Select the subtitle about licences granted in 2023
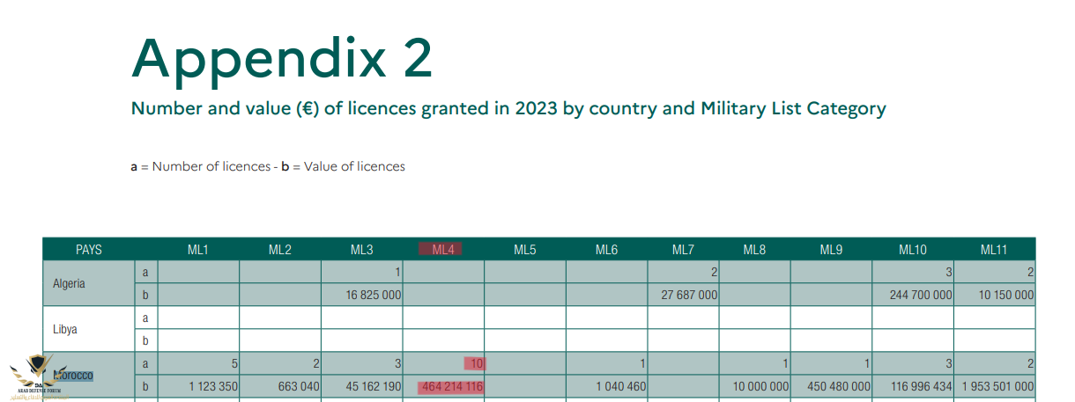Viewport: 1075px width, 402px height. click(x=508, y=109)
